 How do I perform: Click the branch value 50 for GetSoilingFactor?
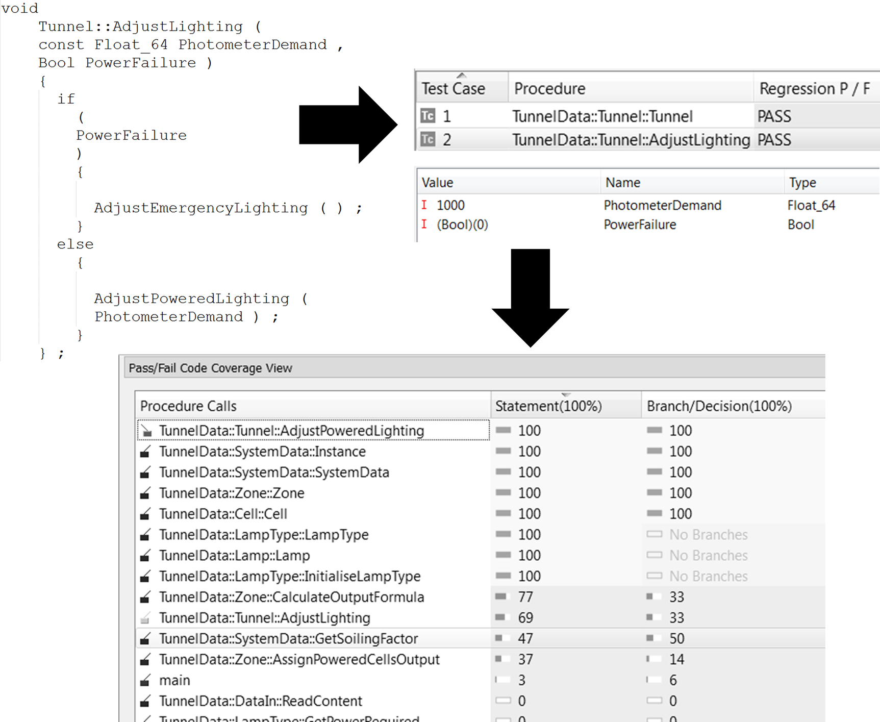click(x=677, y=638)
